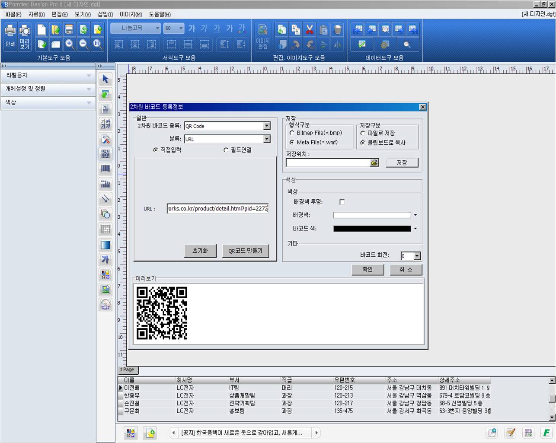Open the 편집 menu
The height and width of the screenshot is (443, 556).
coord(60,14)
